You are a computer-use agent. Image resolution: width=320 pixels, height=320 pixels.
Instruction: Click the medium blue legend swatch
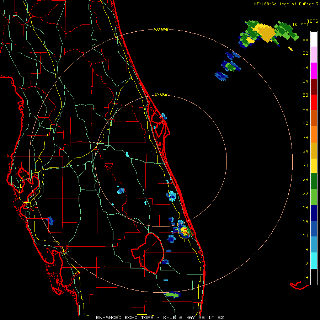314,229
